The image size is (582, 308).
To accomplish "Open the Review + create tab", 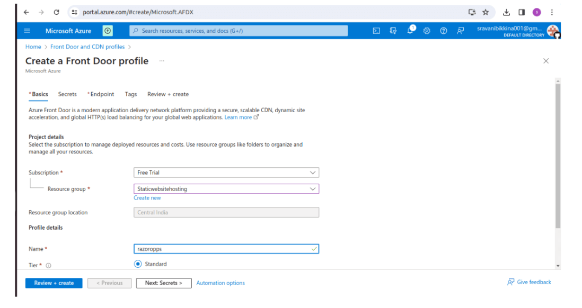I will point(167,94).
